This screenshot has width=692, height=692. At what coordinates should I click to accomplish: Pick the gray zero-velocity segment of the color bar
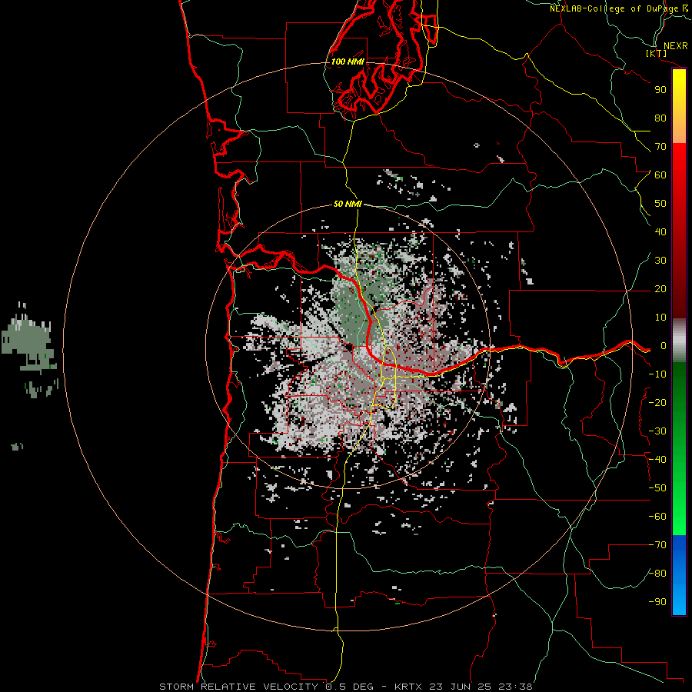click(x=679, y=341)
